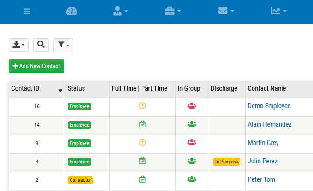Open the hamburger menu in the top bar
The width and height of the screenshot is (313, 191).
coord(27,11)
